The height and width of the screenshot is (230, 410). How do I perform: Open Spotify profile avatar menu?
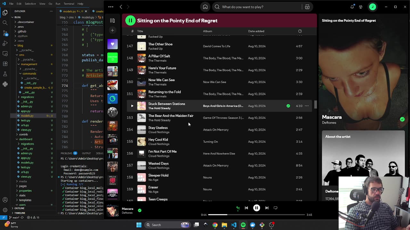tap(373, 7)
